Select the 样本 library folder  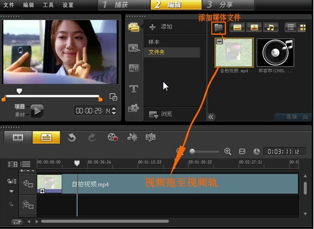[154, 42]
